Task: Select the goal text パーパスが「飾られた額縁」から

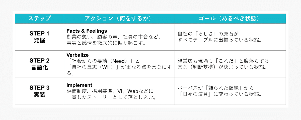Action: click(215, 88)
